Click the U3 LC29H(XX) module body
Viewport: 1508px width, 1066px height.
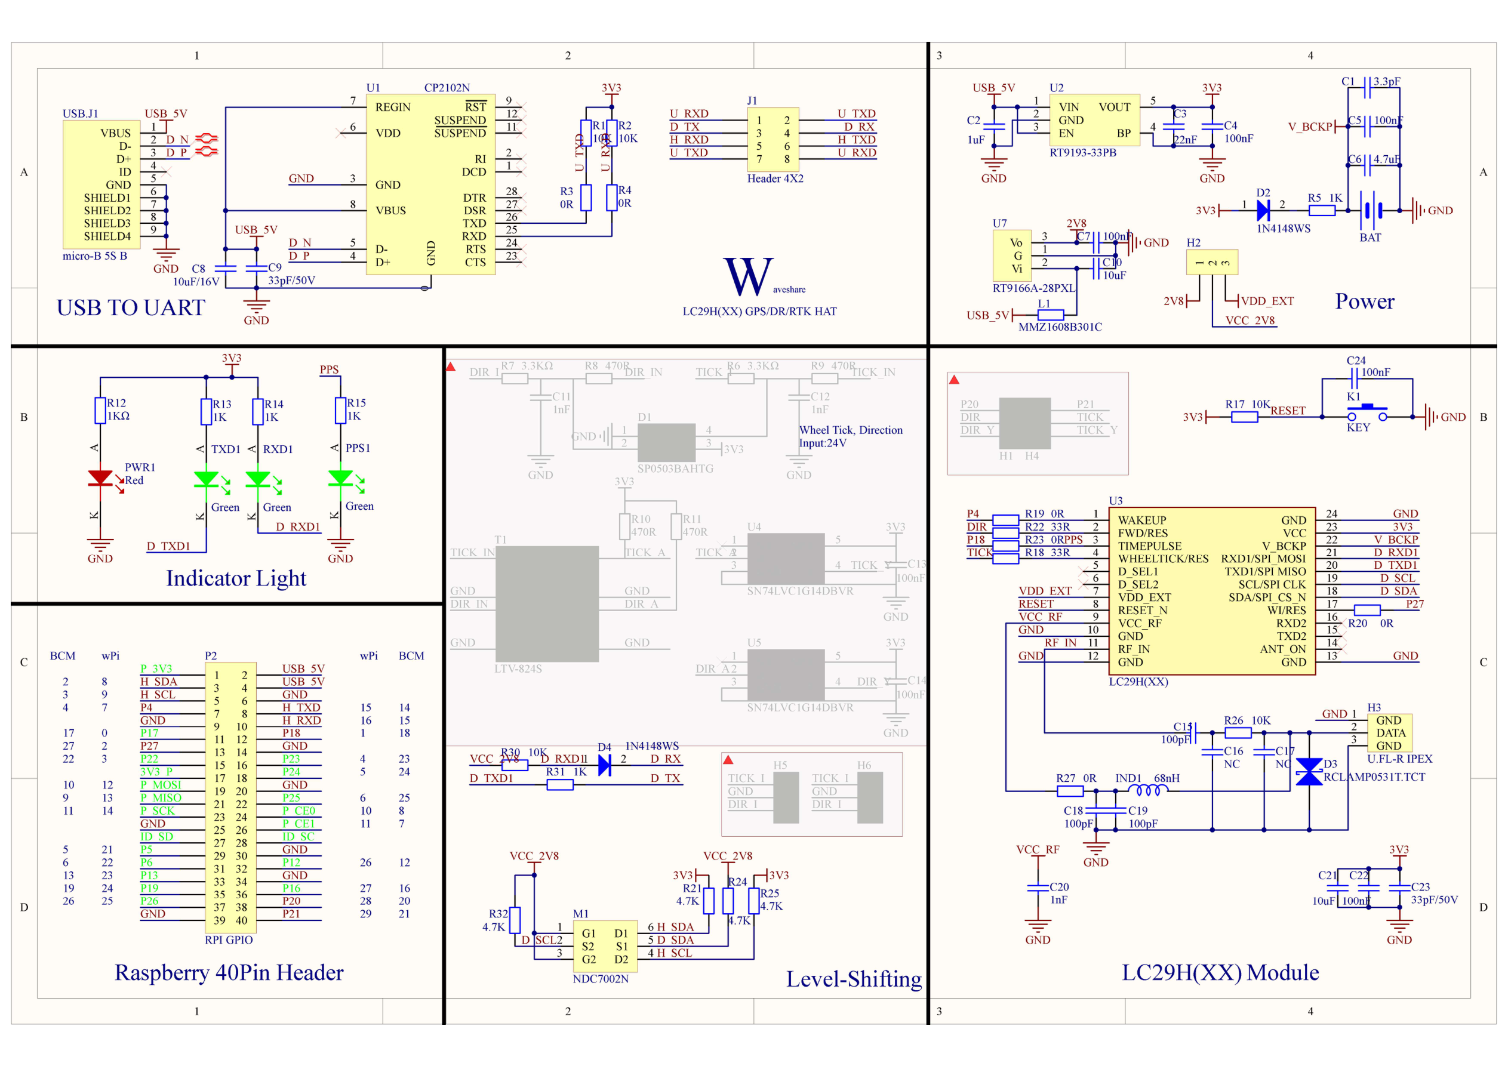(x=1211, y=590)
